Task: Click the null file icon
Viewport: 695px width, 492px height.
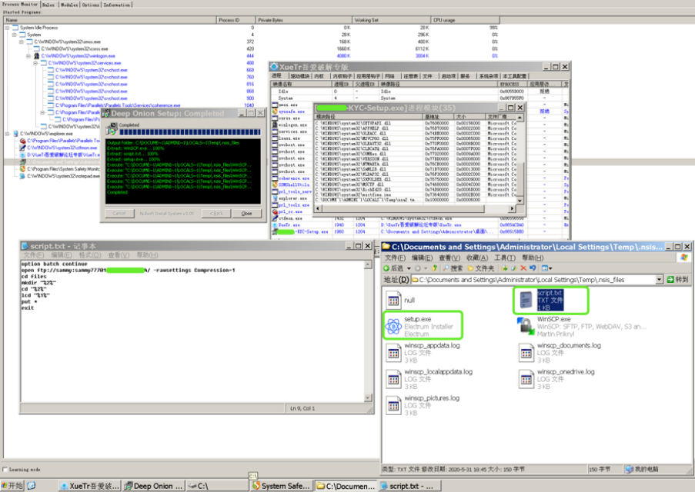Action: tap(393, 300)
